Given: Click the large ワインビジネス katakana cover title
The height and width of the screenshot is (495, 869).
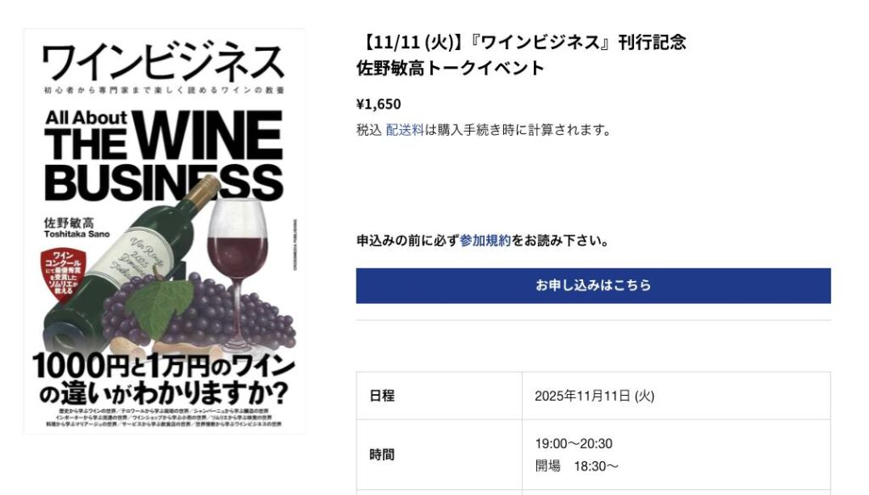Looking at the screenshot, I should coord(163,63).
